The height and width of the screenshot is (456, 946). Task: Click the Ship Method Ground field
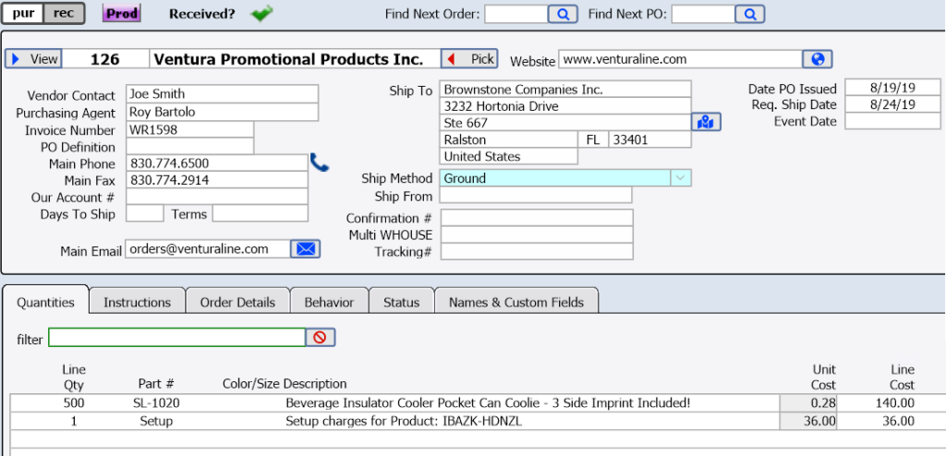click(x=555, y=178)
